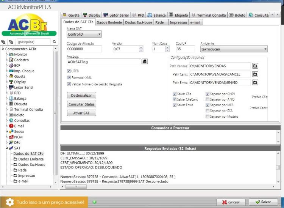Image resolution: width=284 pixels, height=208 pixels.
Task: Select the Sedex icon in tree
Action: (x=11, y=131)
